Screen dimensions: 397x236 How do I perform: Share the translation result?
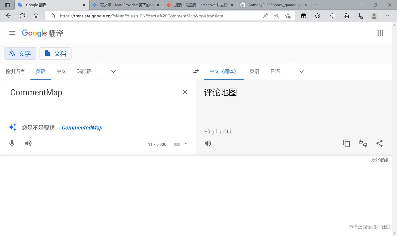point(379,143)
